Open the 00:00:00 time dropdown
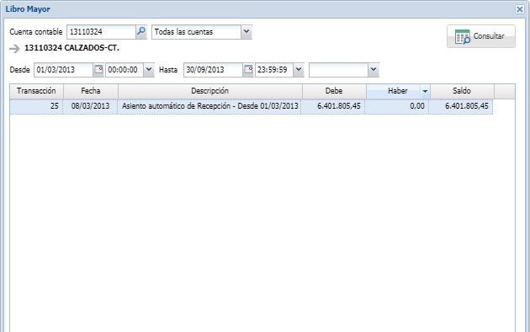 (x=149, y=70)
